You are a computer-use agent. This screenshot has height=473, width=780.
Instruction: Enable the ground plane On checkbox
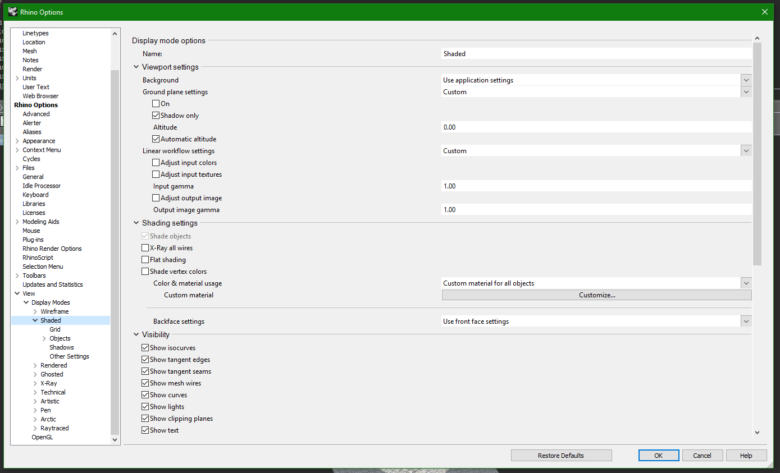click(156, 104)
